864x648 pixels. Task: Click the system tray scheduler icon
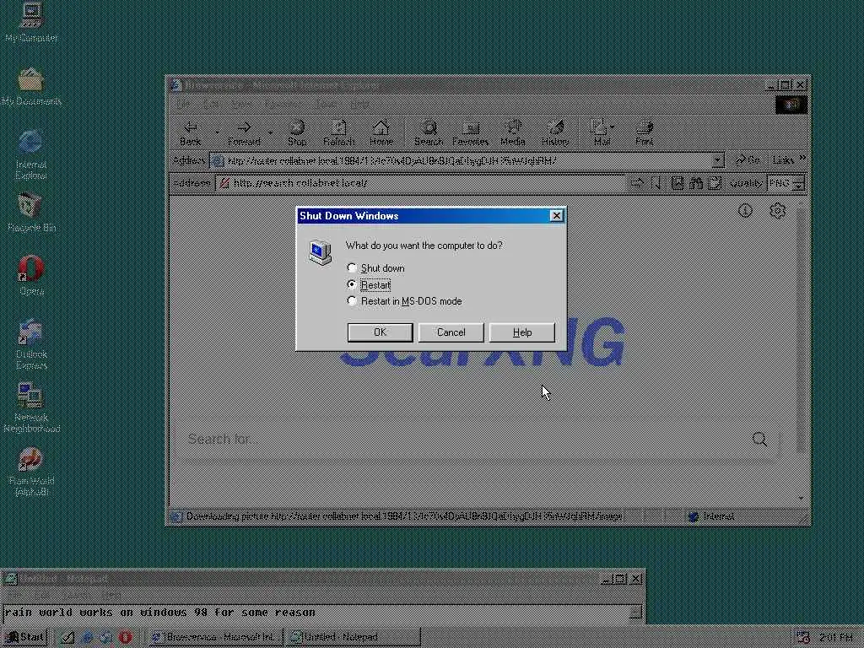click(x=803, y=638)
